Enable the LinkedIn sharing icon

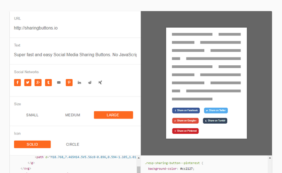[x=79, y=82]
